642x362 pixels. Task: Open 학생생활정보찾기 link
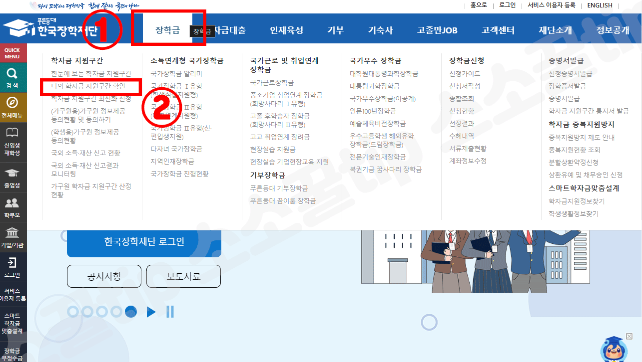pyautogui.click(x=573, y=213)
